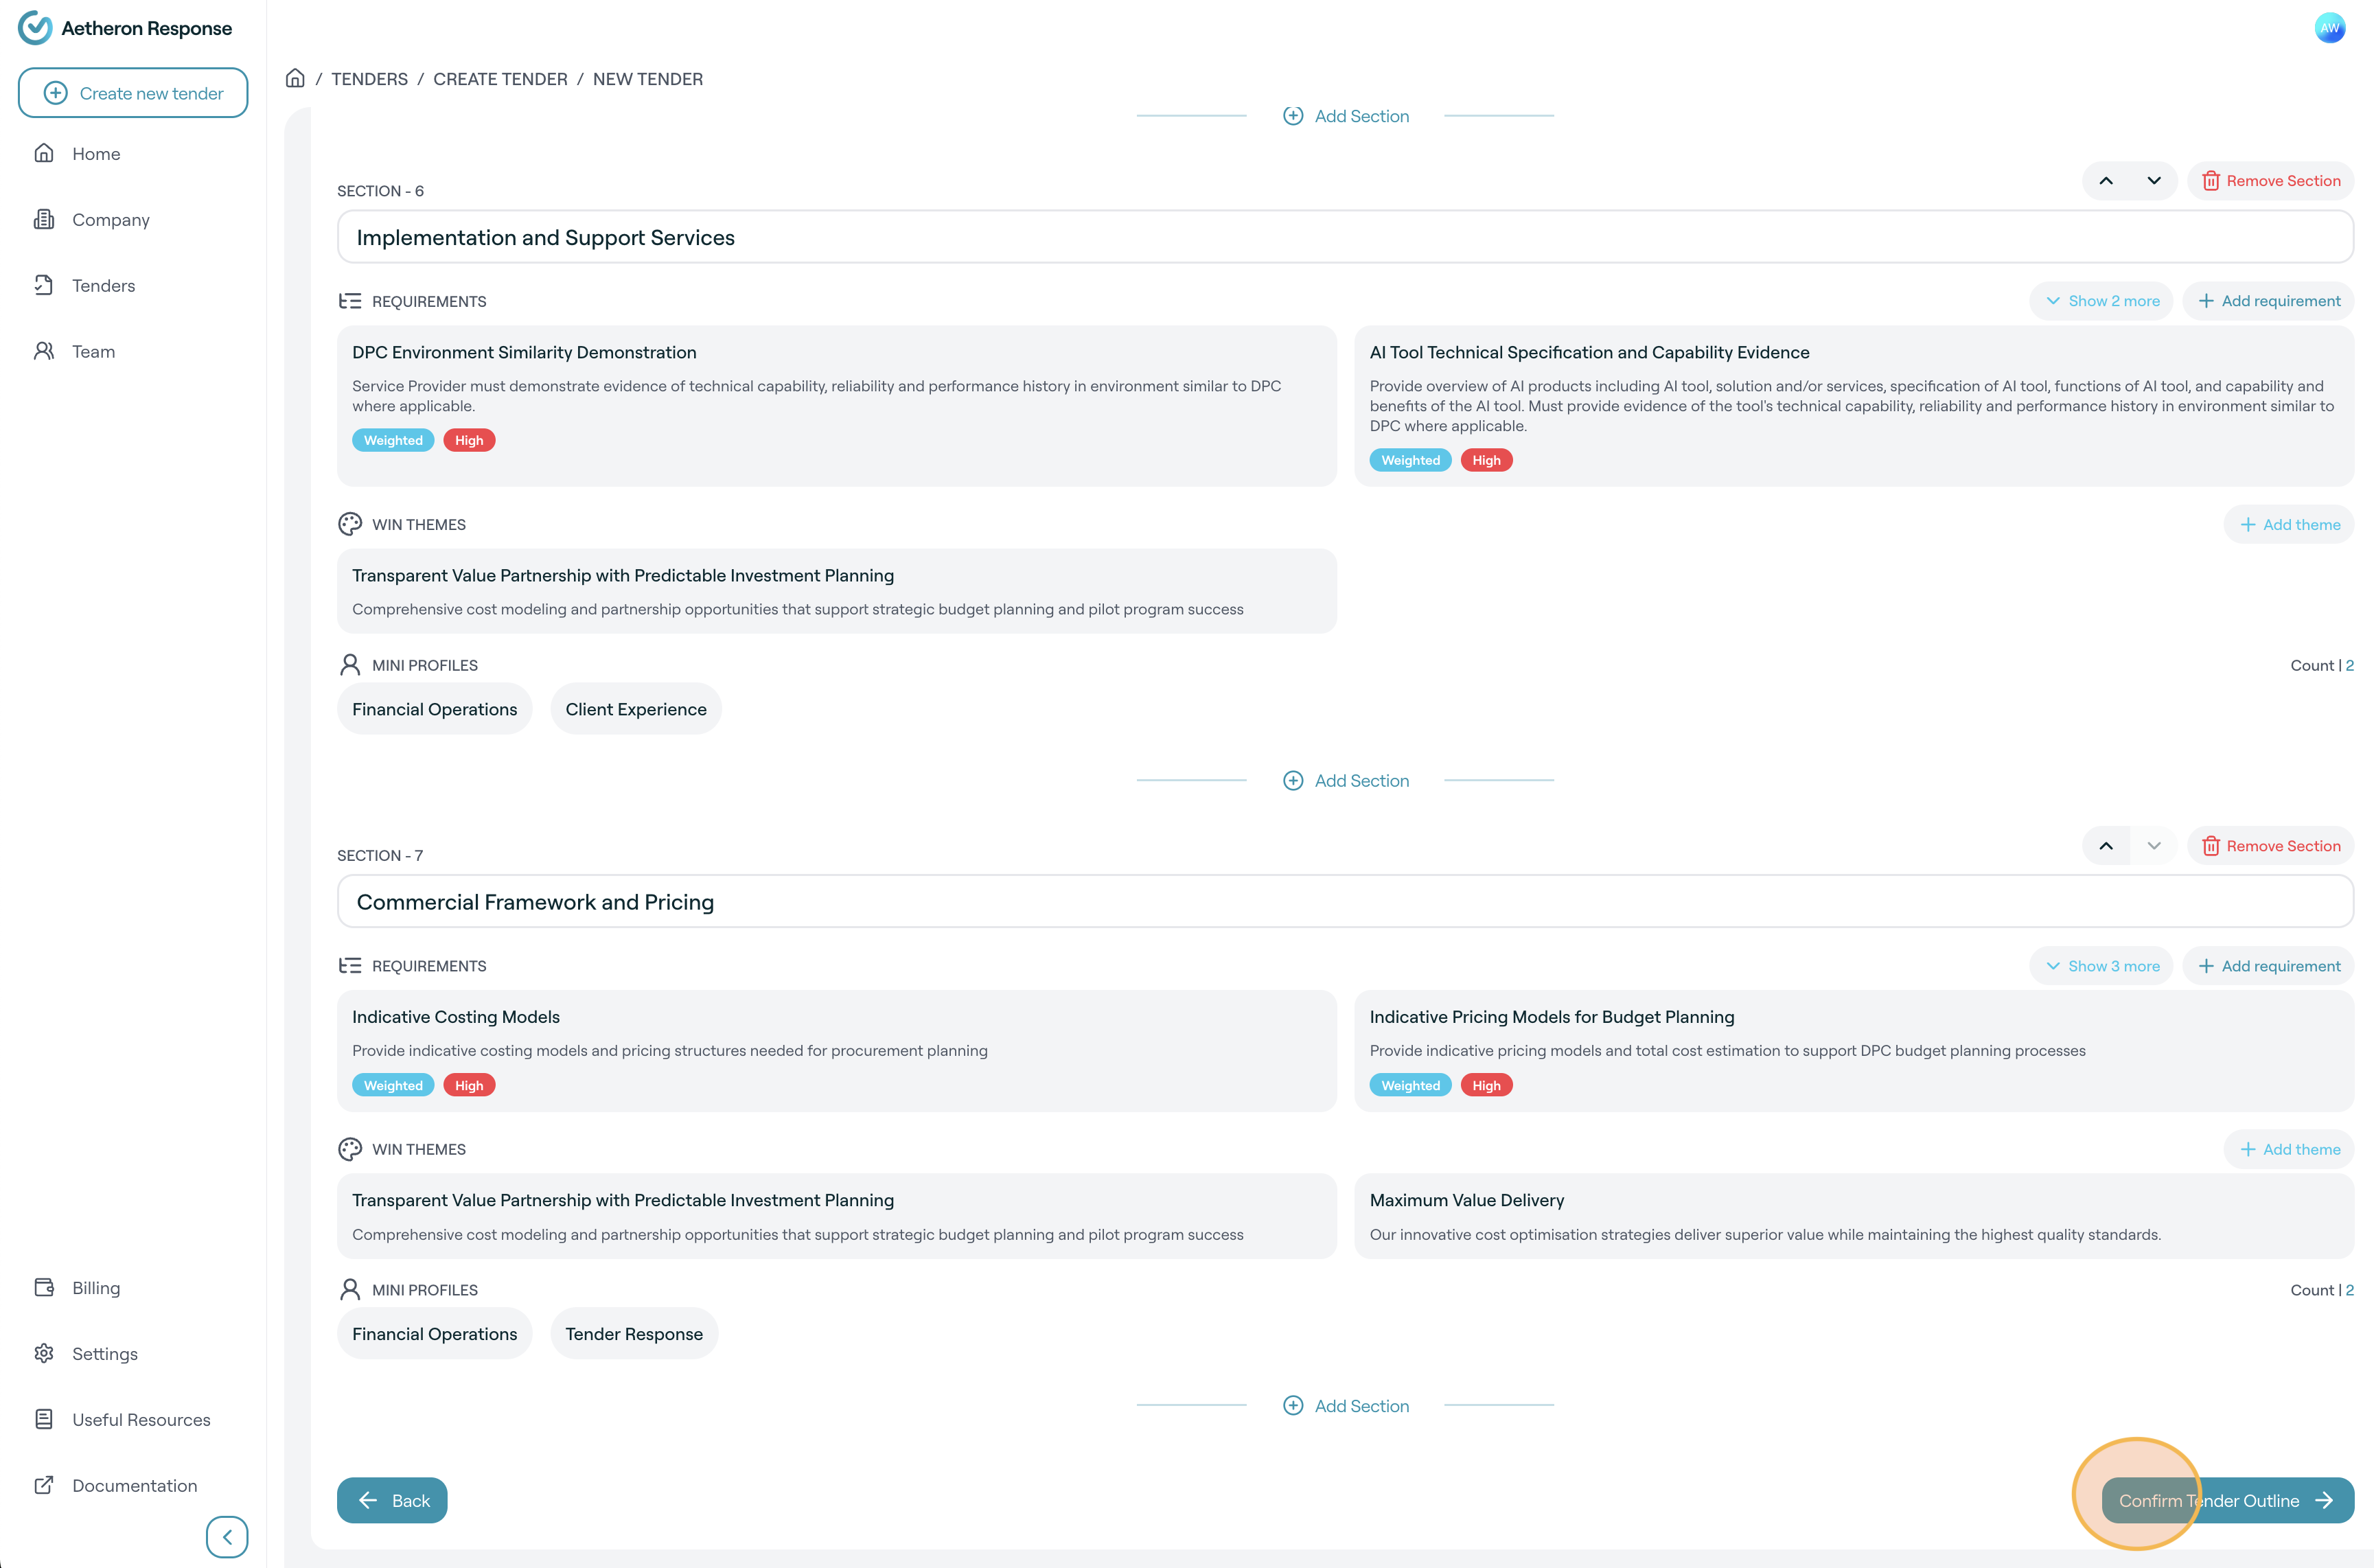Edit the Commercial Framework and Pricing title field

(1344, 902)
